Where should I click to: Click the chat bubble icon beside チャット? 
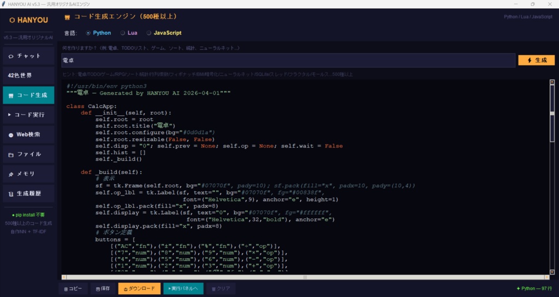coord(11,56)
